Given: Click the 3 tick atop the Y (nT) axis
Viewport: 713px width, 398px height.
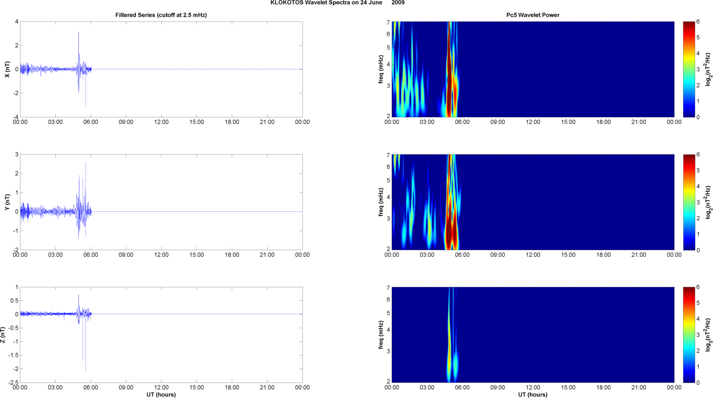Looking at the screenshot, I should [17, 154].
